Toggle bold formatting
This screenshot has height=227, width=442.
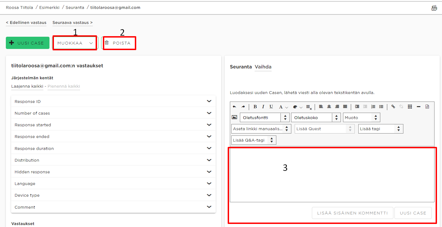(x=255, y=107)
